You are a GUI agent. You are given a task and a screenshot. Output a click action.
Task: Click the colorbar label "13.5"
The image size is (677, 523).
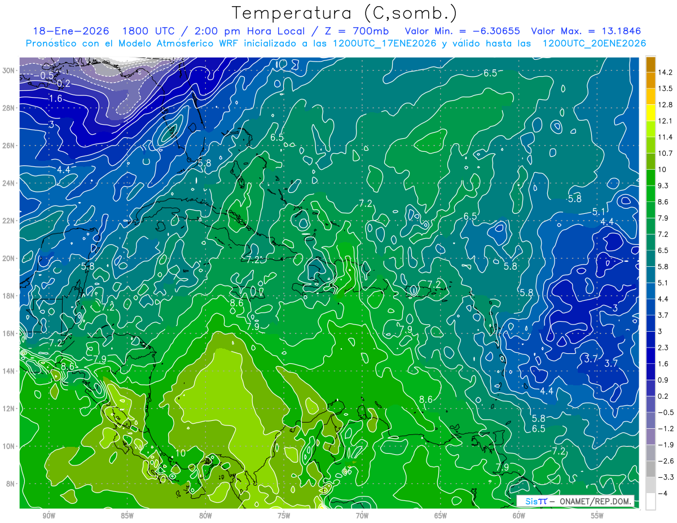(x=665, y=89)
